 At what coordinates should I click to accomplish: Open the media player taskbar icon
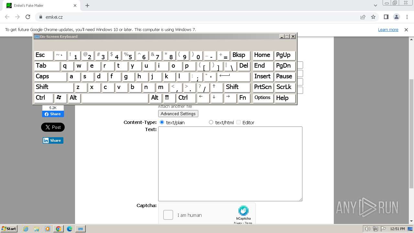click(x=48, y=229)
